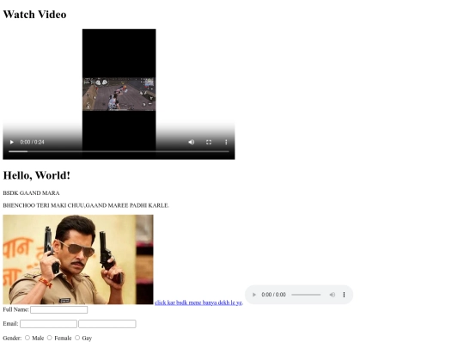Play the audio player clip
This screenshot has height=348, width=464.
[x=253, y=295]
